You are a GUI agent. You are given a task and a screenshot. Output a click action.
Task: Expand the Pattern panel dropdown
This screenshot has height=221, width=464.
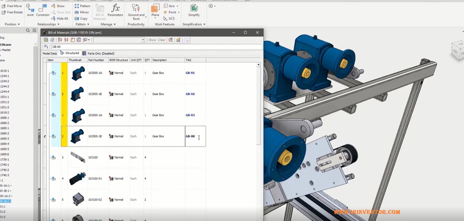point(88,24)
